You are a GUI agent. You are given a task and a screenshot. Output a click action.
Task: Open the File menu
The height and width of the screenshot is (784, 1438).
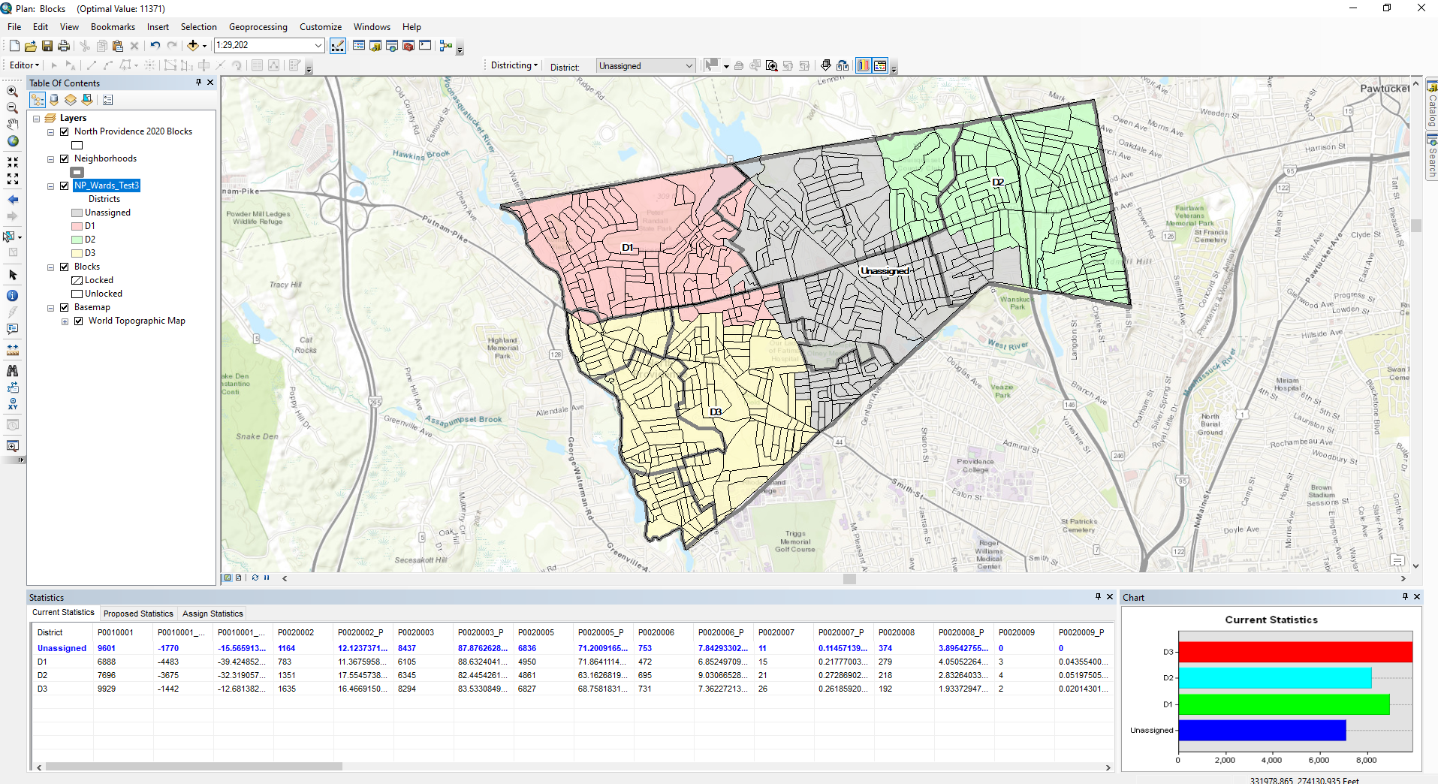(x=14, y=27)
